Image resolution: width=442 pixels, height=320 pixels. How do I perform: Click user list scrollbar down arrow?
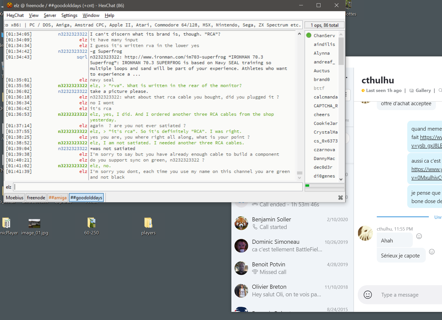click(341, 179)
